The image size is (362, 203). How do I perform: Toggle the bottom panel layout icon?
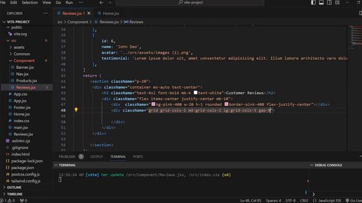tap(321, 2)
